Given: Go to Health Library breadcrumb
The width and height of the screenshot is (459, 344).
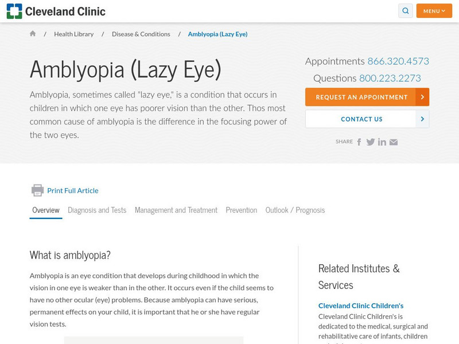Looking at the screenshot, I should tap(74, 34).
